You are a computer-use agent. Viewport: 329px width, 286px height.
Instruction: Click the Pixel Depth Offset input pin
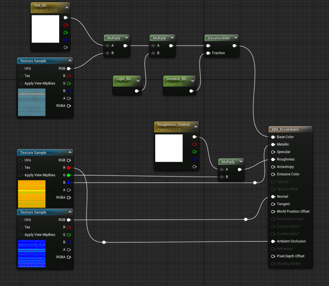[273, 256]
